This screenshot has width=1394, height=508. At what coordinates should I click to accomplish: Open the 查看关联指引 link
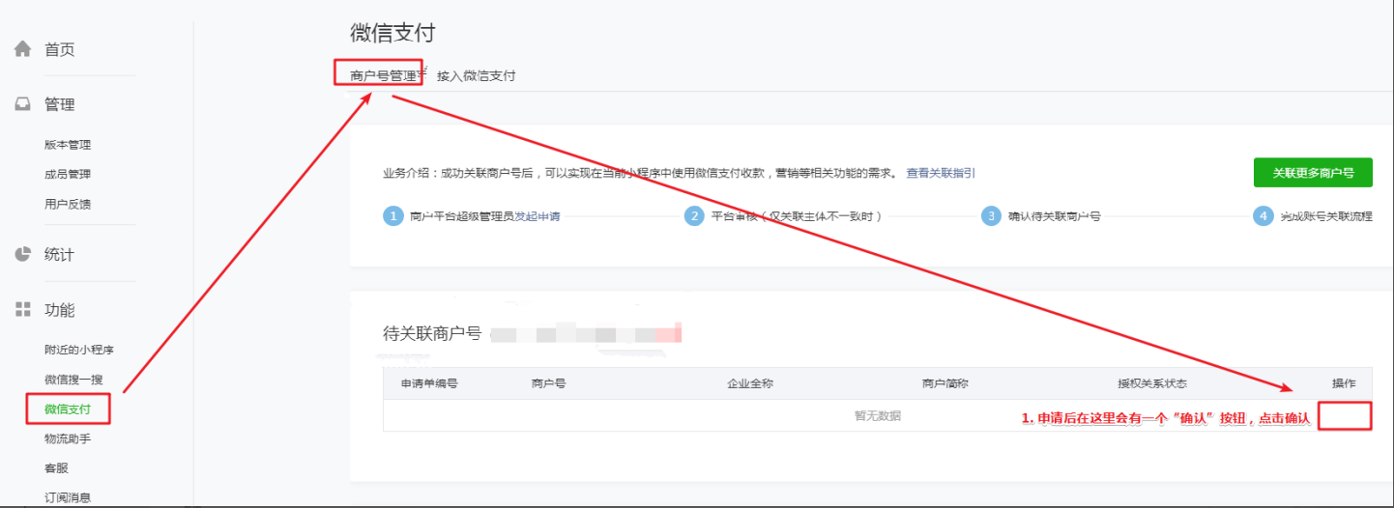(941, 174)
